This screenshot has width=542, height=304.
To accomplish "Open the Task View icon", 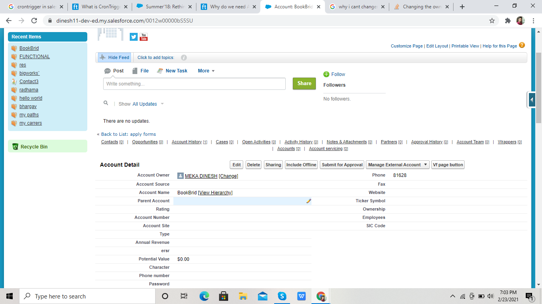I will click(x=184, y=296).
